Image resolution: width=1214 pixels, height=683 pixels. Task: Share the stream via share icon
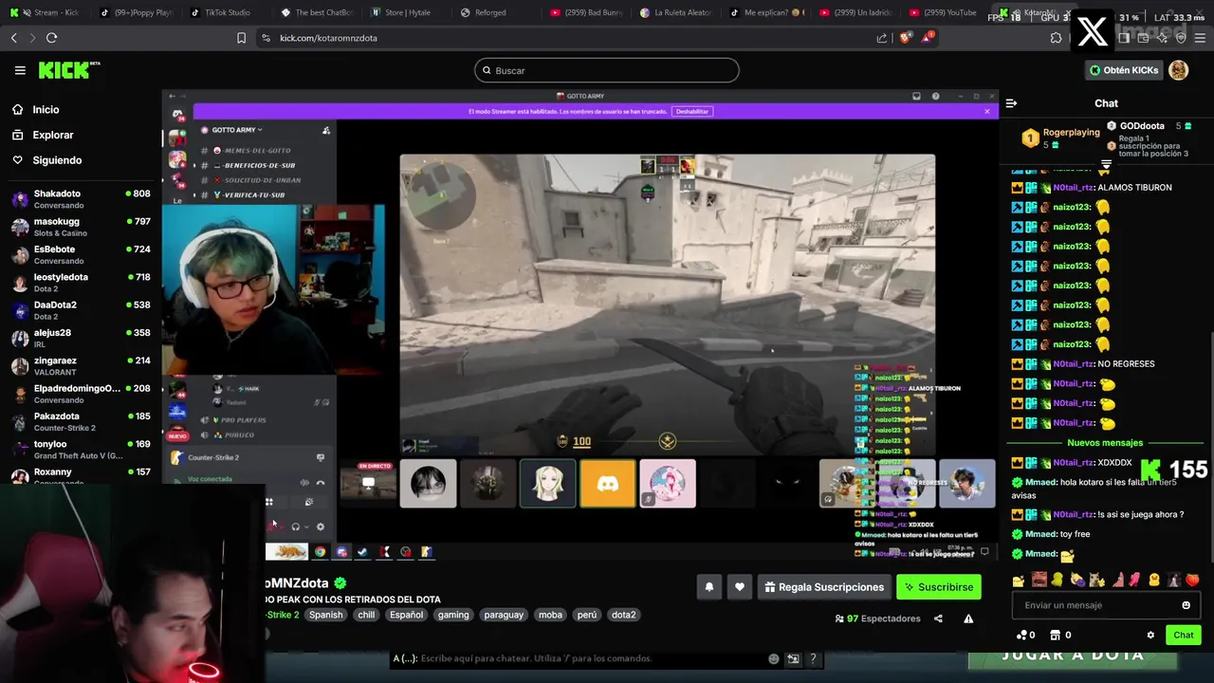click(938, 618)
